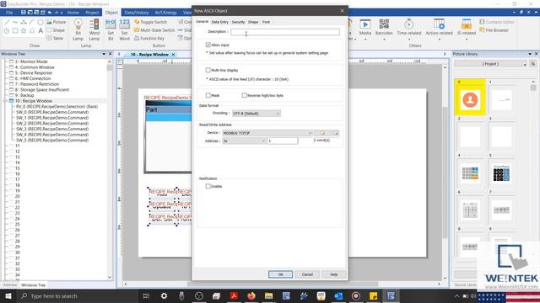Open the Device MODBUS TCP/IP dropdown

pos(267,133)
